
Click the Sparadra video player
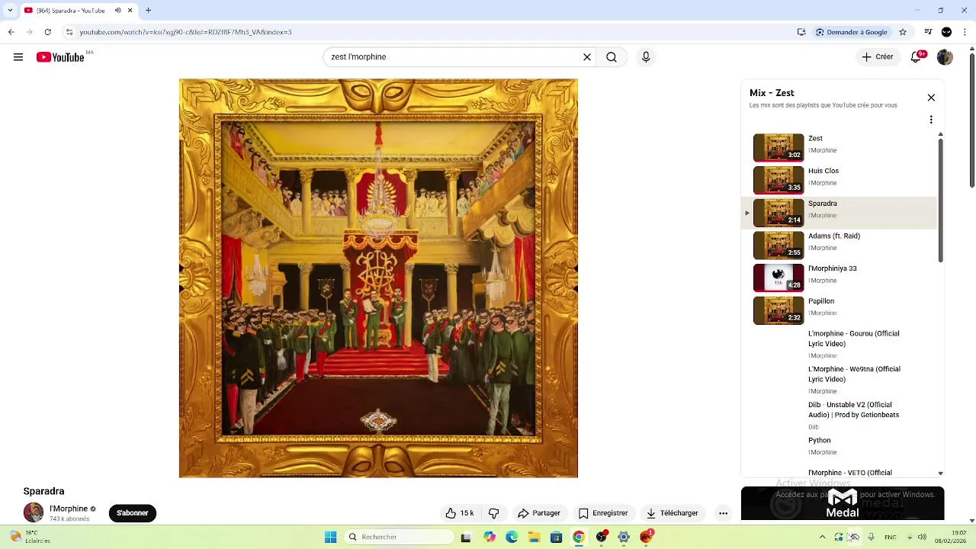click(x=378, y=278)
